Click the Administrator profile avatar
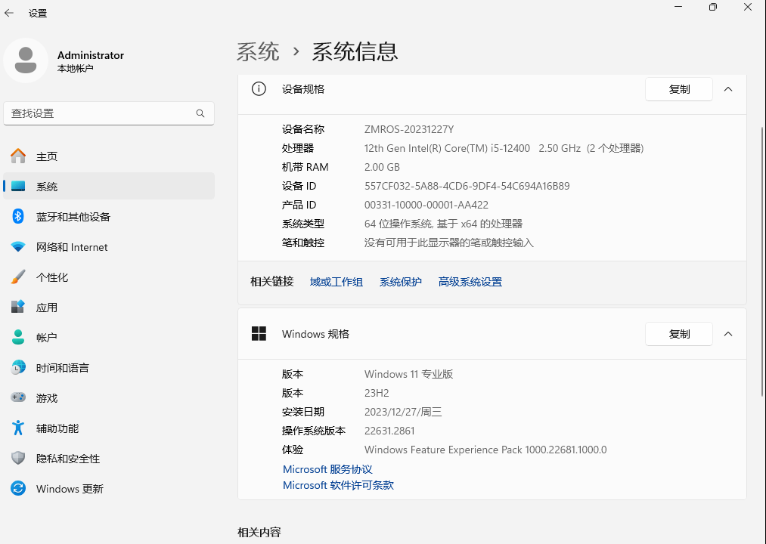Image resolution: width=766 pixels, height=544 pixels. click(x=26, y=60)
